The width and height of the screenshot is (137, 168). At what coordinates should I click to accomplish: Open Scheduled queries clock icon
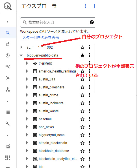pos(8,55)
